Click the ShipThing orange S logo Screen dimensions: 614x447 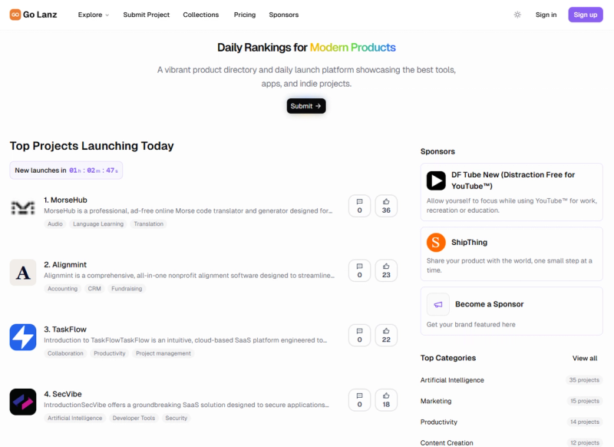click(x=436, y=243)
